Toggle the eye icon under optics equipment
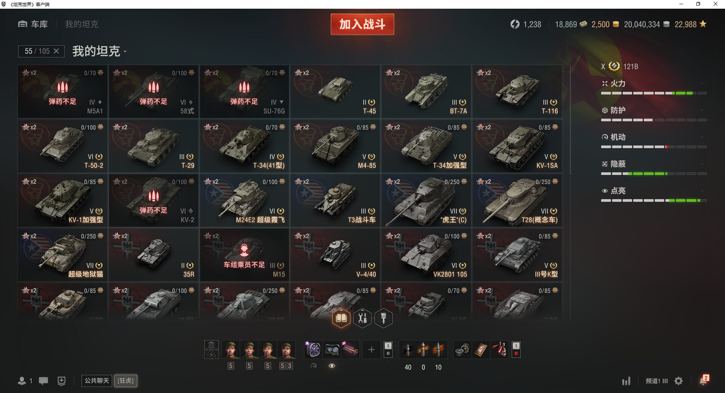This screenshot has height=393, width=725. (x=332, y=366)
